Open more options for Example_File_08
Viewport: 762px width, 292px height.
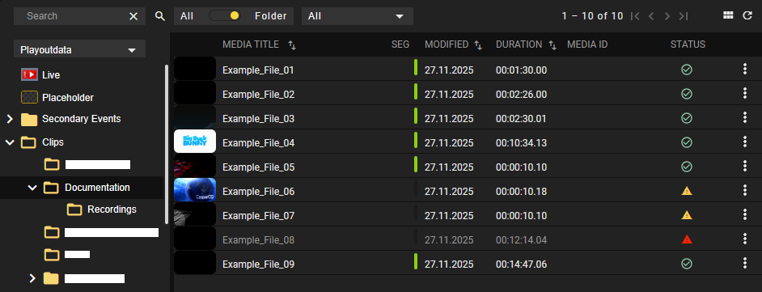click(x=745, y=239)
